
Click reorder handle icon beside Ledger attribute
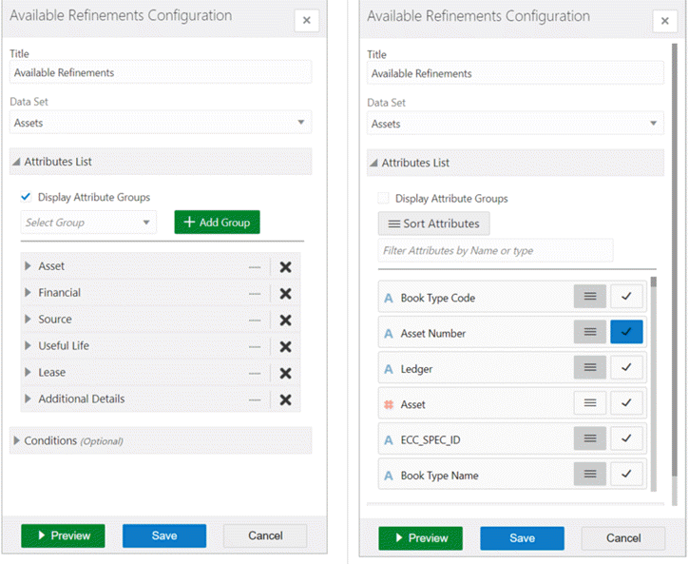pos(590,368)
